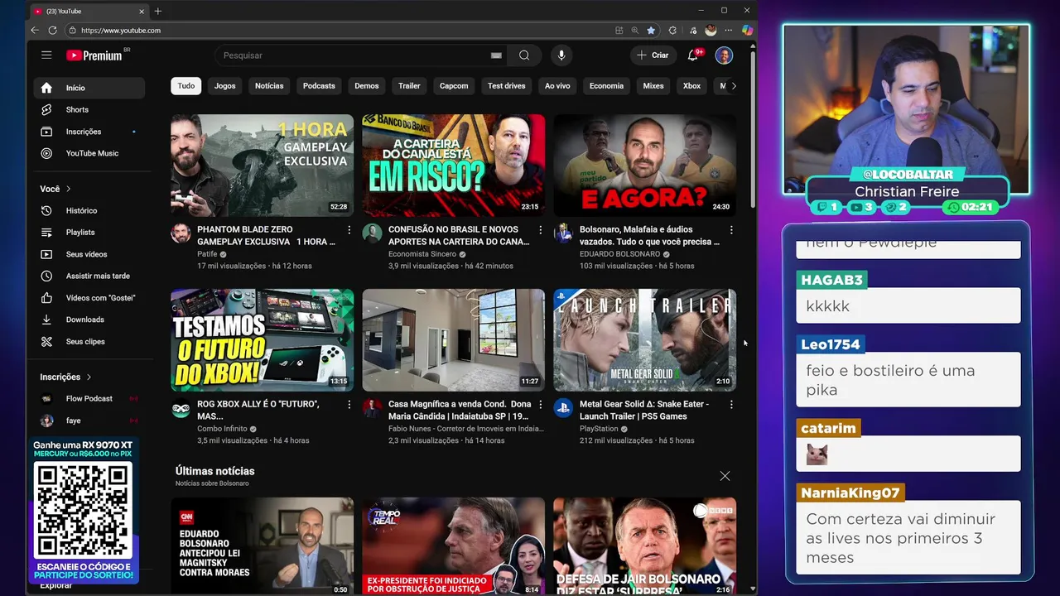The width and height of the screenshot is (1060, 596).
Task: Select the Podcasts filter chip
Action: click(x=319, y=86)
